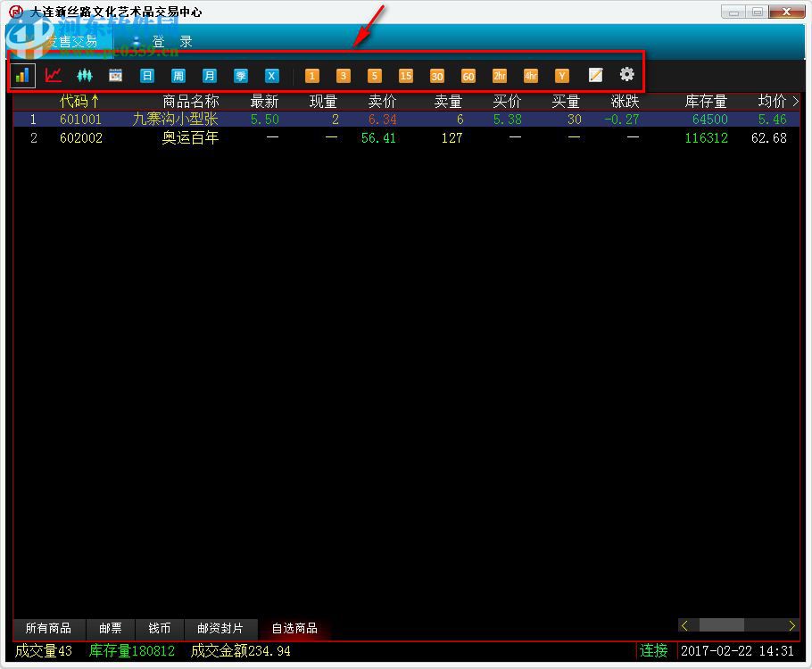
Task: Click 连接 status indicator
Action: tap(653, 650)
